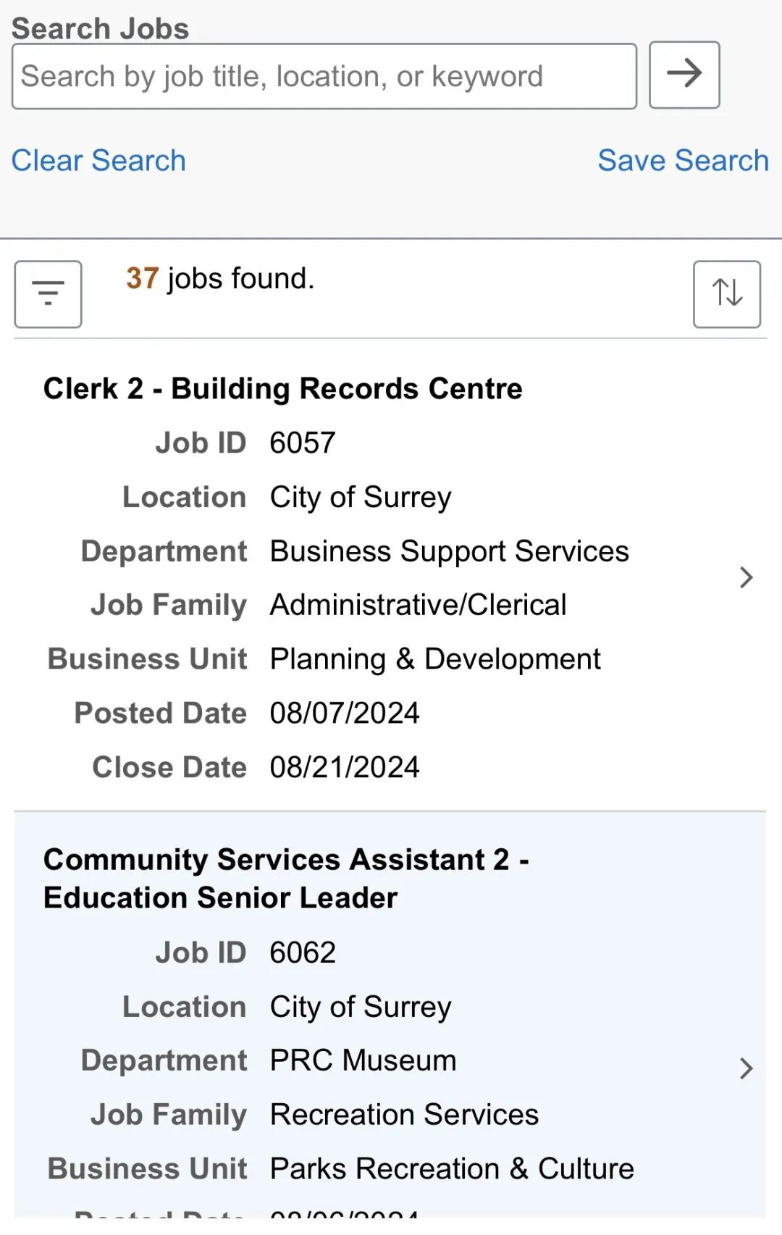Viewport: 782px width, 1235px height.
Task: Open the filter options icon
Action: tap(48, 294)
